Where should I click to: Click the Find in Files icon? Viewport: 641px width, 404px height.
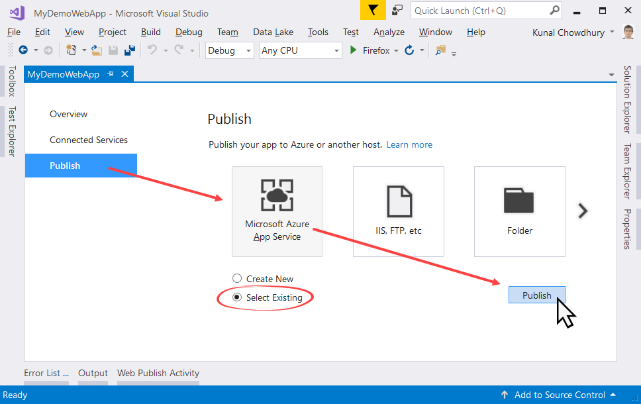[440, 50]
